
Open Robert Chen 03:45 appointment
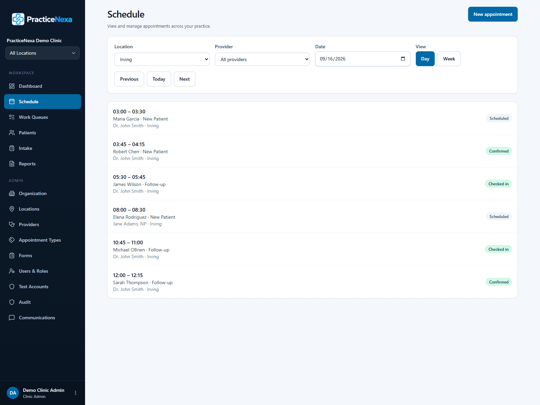(x=313, y=151)
